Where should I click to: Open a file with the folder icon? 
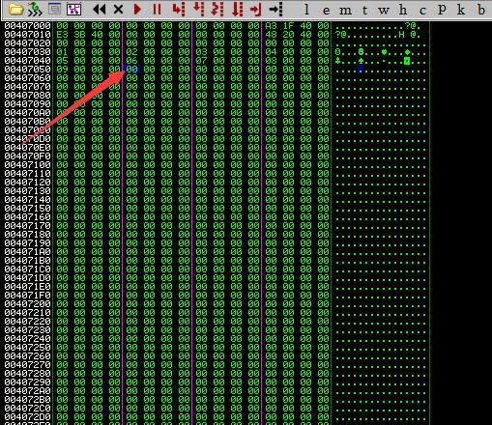point(15,10)
